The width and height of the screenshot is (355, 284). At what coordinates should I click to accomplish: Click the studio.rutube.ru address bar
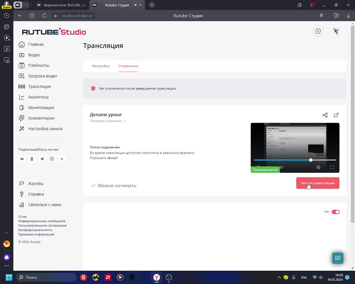77,16
